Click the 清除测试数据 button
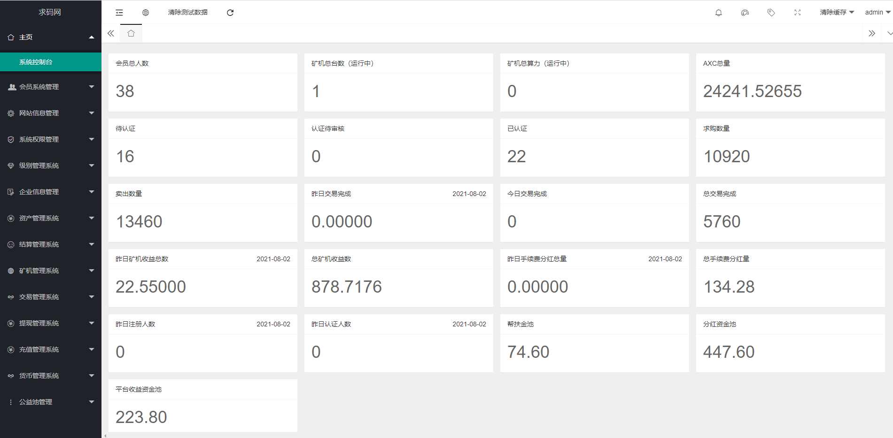893x438 pixels. [188, 13]
